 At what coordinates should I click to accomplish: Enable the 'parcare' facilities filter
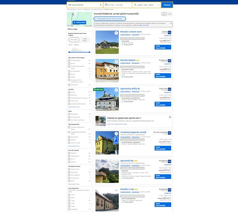[69, 92]
